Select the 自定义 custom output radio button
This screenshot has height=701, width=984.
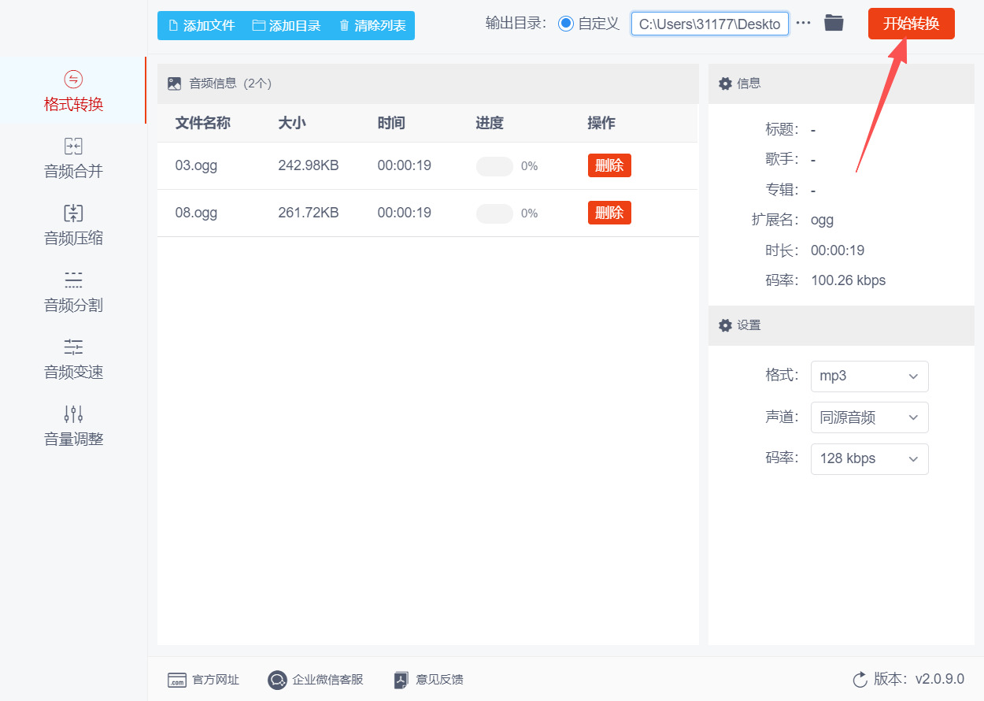point(565,24)
